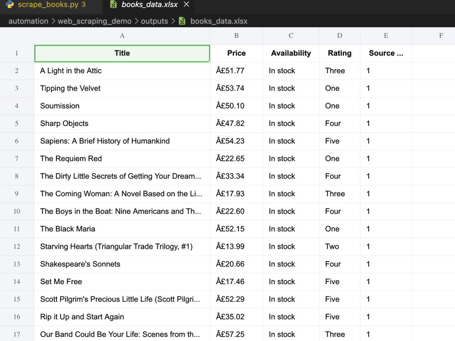Click the Python icon on scrape_books.py tab

click(10, 5)
